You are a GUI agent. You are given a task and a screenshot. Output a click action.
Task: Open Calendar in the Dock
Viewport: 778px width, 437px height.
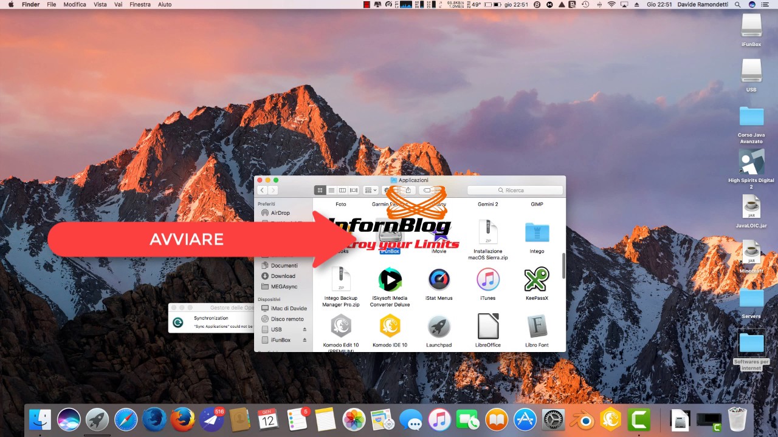[268, 419]
